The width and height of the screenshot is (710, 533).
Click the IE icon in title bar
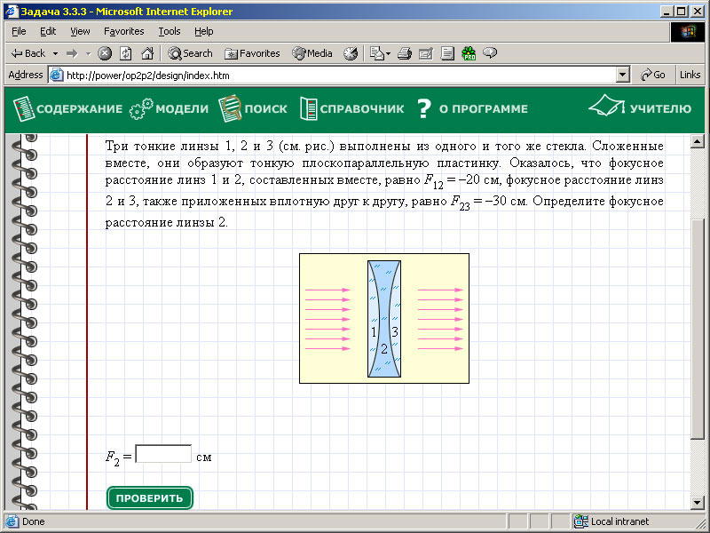12,11
